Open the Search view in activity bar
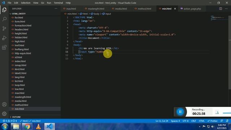Image resolution: width=231 pixels, height=130 pixels. click(4, 19)
